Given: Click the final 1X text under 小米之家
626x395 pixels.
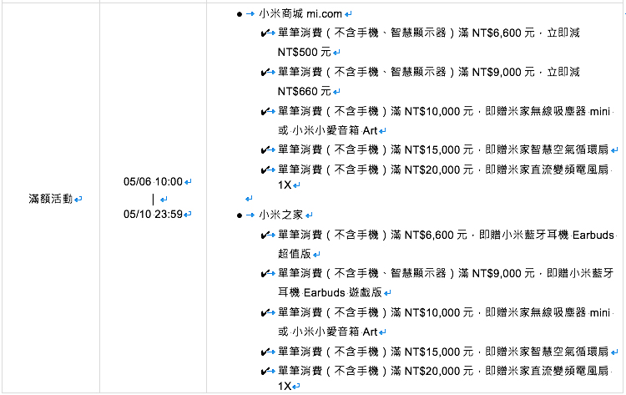Looking at the screenshot, I should (x=285, y=386).
